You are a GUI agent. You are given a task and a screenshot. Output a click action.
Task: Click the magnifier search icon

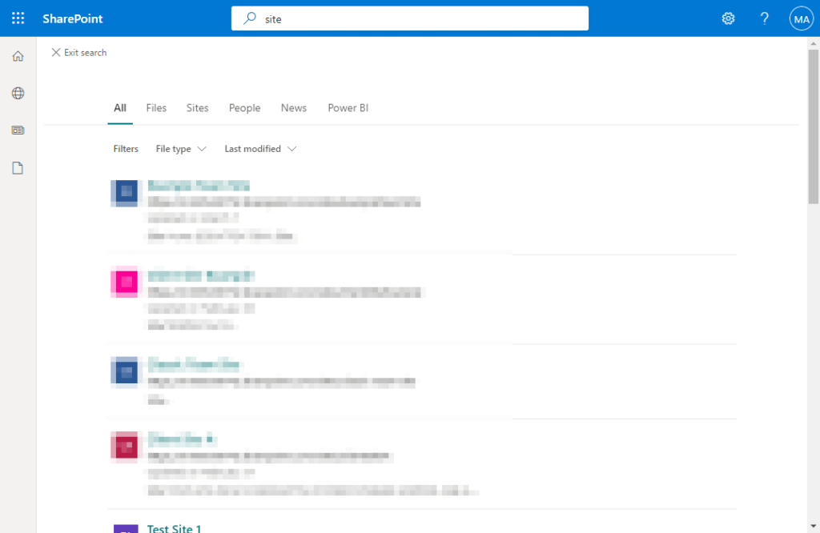[x=250, y=18]
